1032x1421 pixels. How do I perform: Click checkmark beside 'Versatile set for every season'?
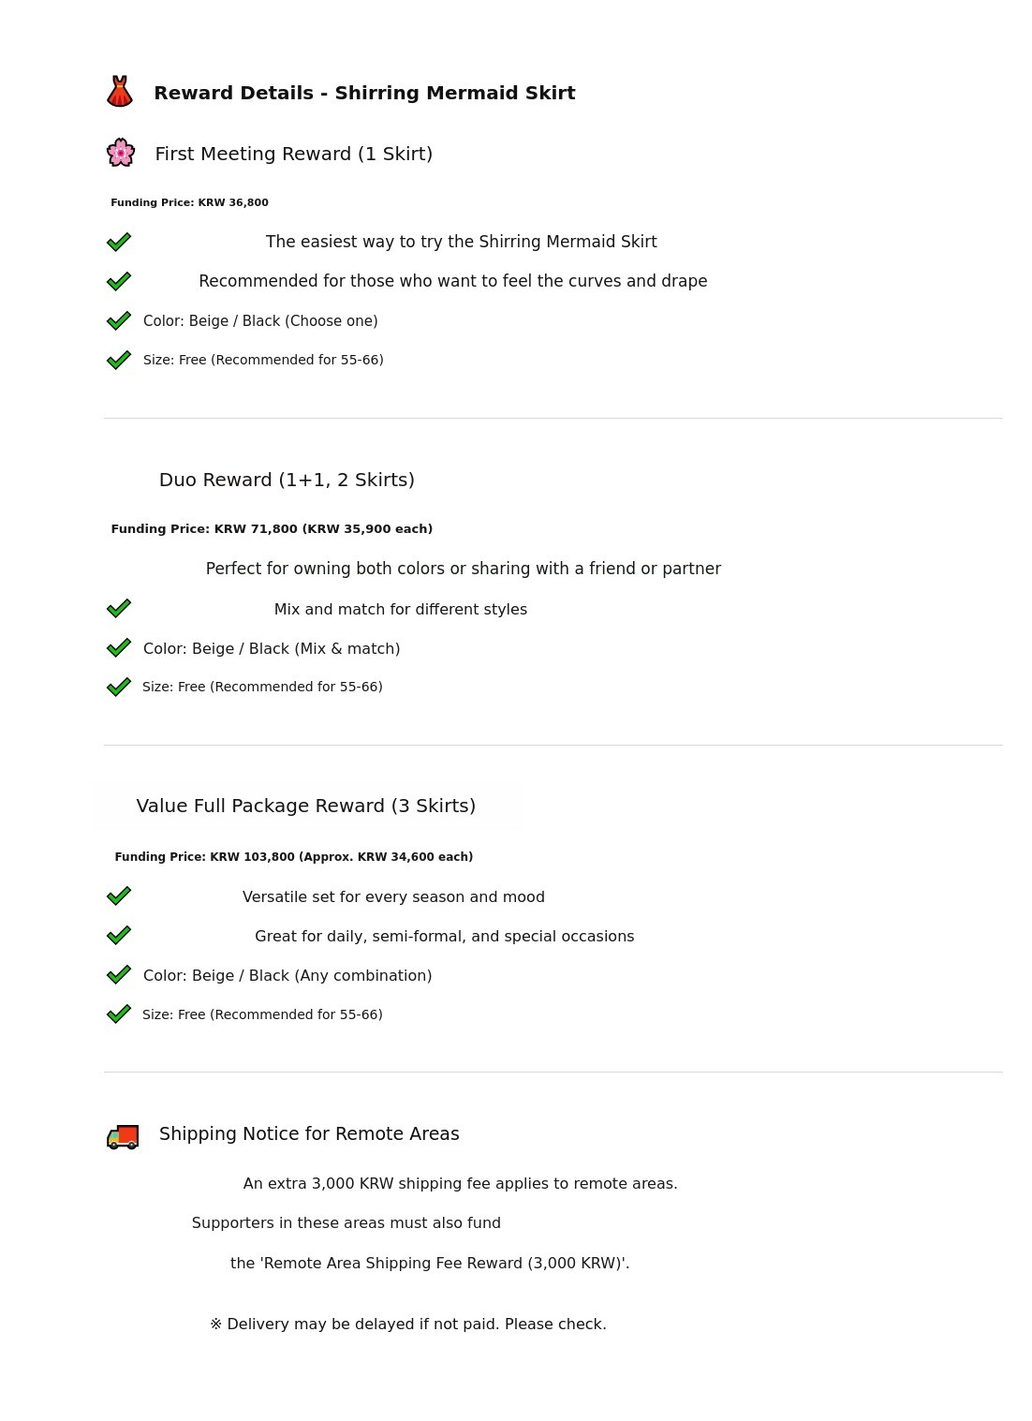tap(119, 896)
